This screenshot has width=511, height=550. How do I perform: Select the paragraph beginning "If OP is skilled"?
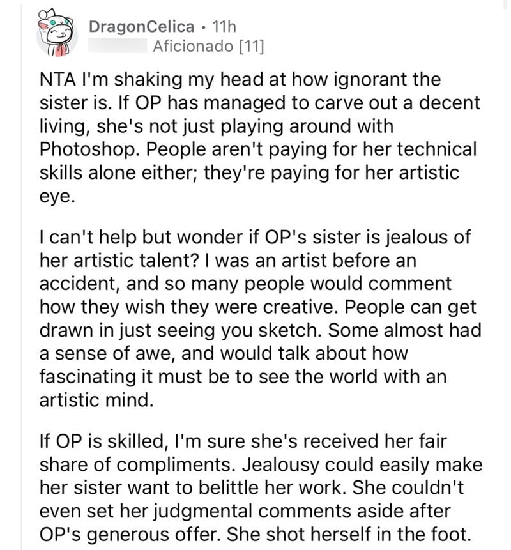point(261,488)
